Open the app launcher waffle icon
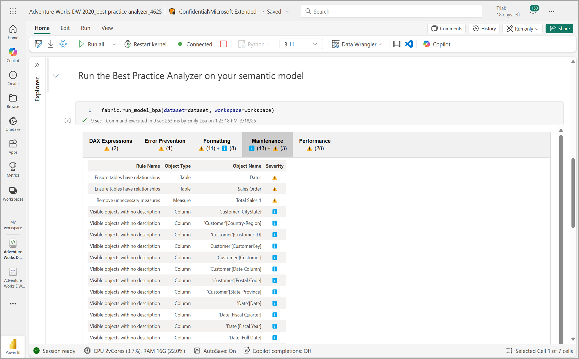This screenshot has width=579, height=359. [13, 11]
